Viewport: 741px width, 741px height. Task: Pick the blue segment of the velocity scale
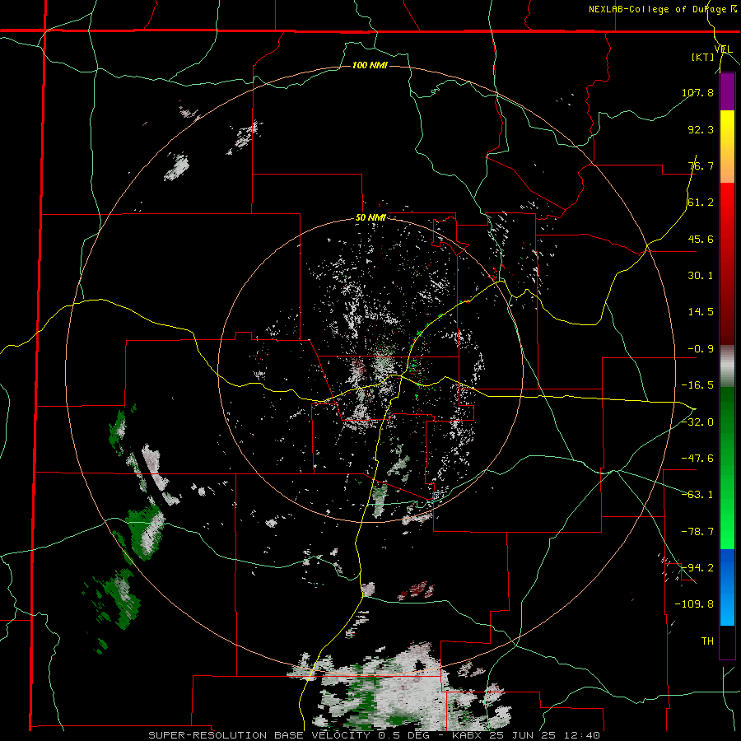coord(727,587)
